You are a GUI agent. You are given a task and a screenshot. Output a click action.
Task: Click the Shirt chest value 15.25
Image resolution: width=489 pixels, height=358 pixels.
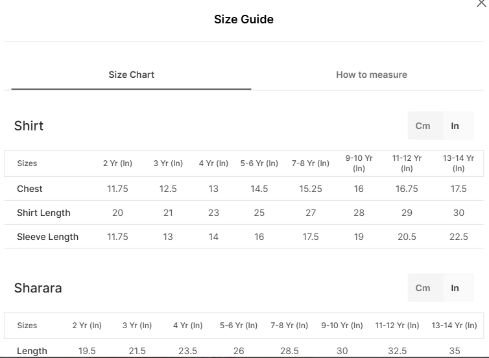[x=311, y=189]
